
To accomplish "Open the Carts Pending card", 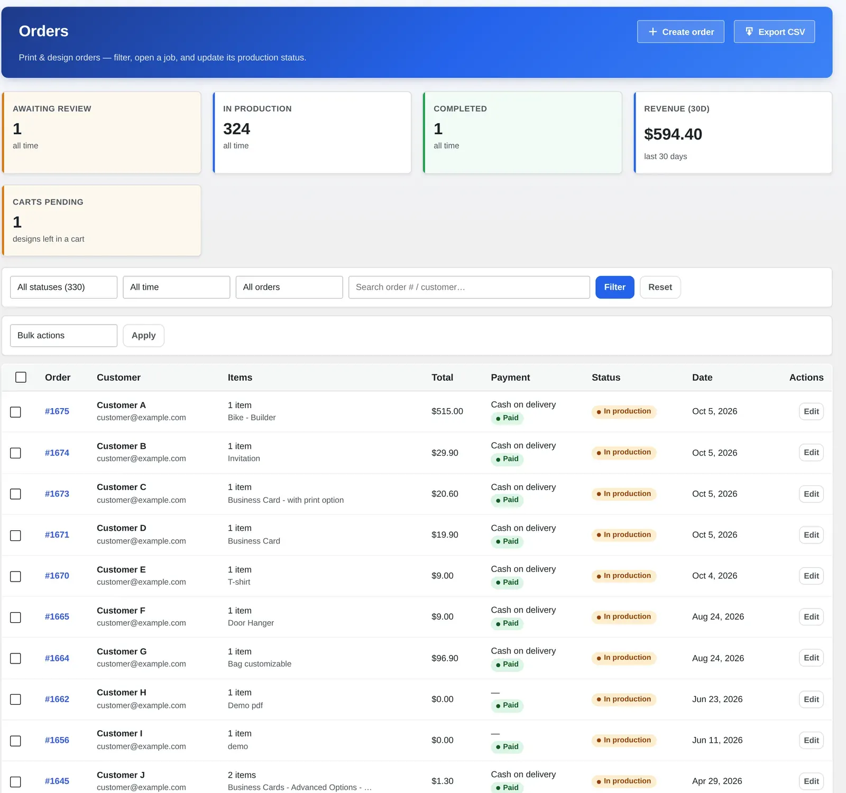I will 102,220.
